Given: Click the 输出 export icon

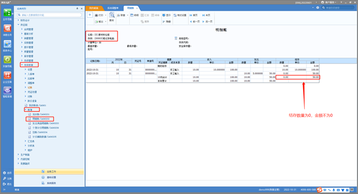Looking at the screenshot, I should coord(96,21).
